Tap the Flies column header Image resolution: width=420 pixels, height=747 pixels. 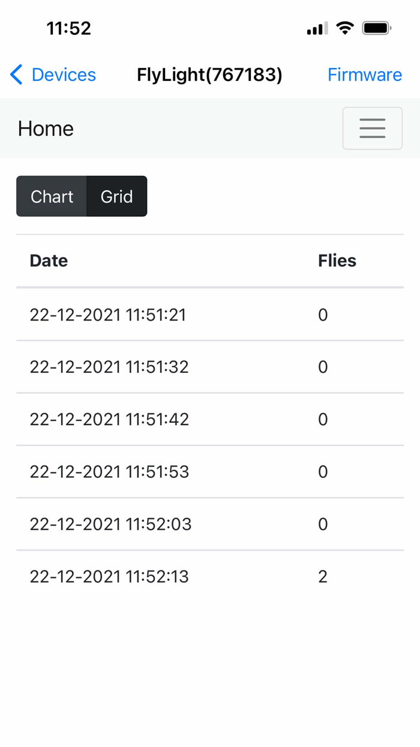(x=337, y=261)
